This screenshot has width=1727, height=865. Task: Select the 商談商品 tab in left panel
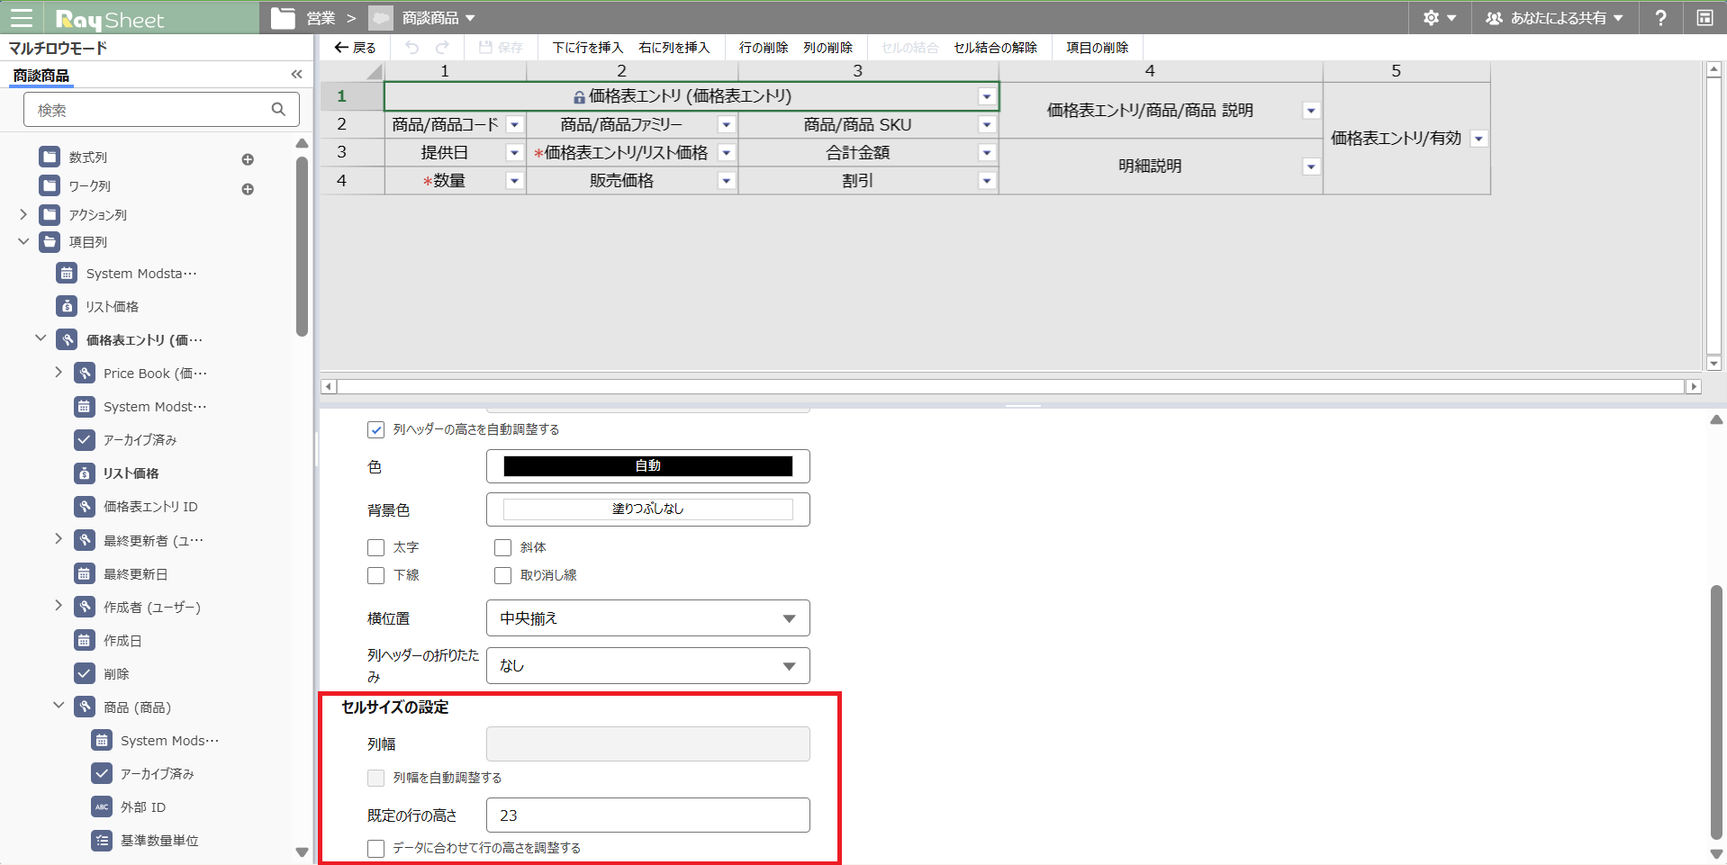(41, 76)
